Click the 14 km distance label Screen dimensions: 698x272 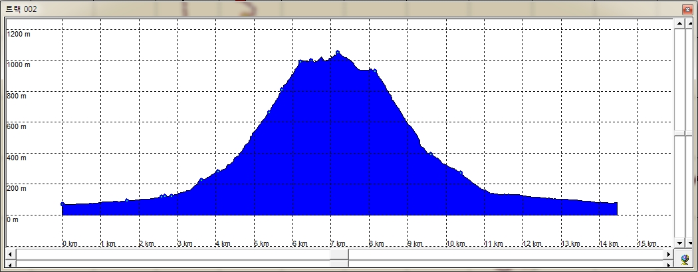[x=608, y=243]
